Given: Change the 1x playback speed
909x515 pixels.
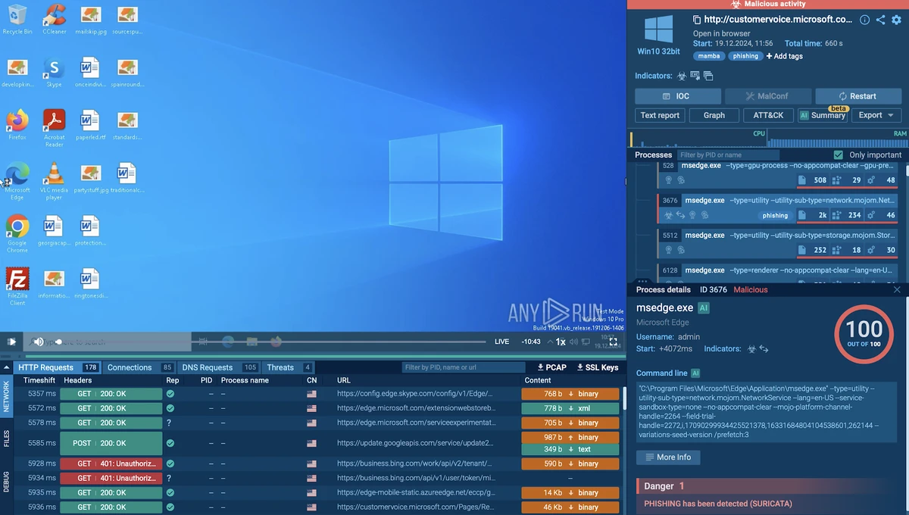Looking at the screenshot, I should 561,342.
